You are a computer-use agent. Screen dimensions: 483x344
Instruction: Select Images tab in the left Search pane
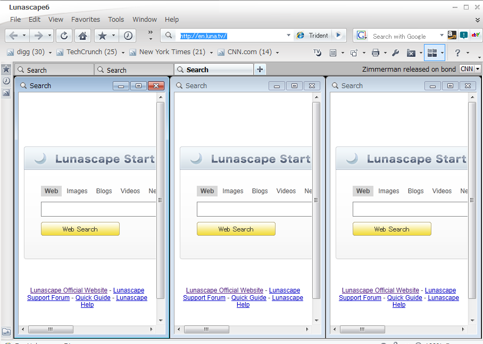tap(77, 191)
